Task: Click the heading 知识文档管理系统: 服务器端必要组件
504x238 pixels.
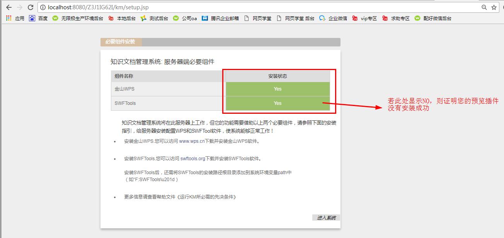Action: (162, 62)
